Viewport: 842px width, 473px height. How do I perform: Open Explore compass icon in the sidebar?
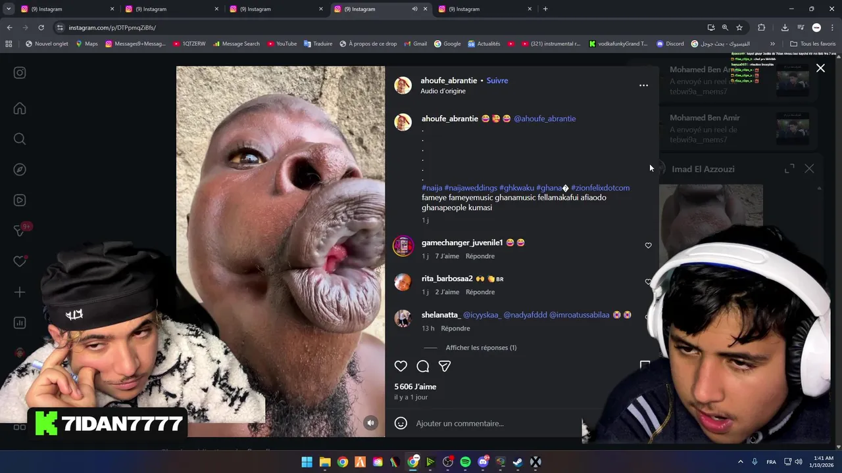20,169
